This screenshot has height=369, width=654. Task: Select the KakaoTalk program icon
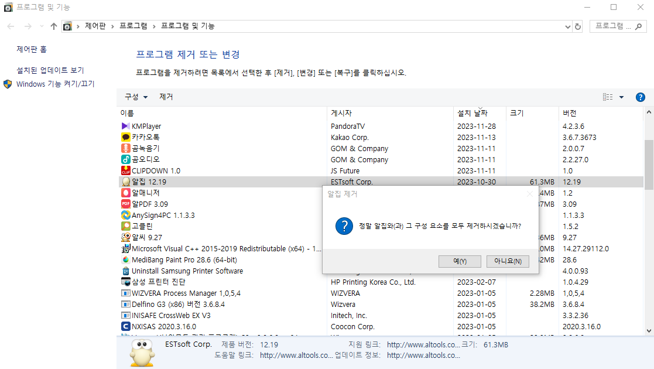pyautogui.click(x=126, y=136)
